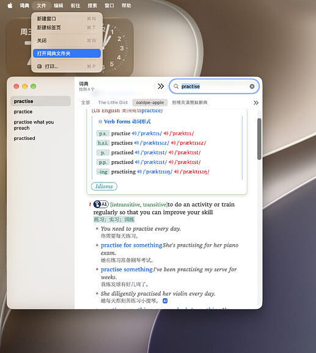Click the sentence 'You need to practise every day.'
The image size is (316, 353).
tap(141, 229)
